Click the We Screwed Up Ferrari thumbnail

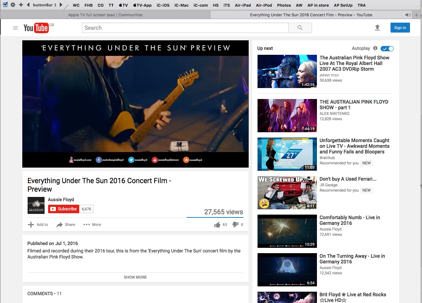[287, 193]
